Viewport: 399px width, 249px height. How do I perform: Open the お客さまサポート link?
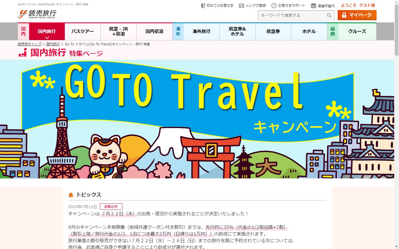tap(292, 6)
